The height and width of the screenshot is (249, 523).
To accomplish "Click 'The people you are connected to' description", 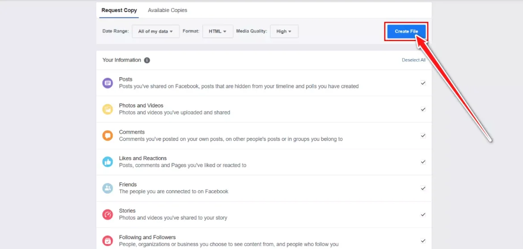I will 174,191.
